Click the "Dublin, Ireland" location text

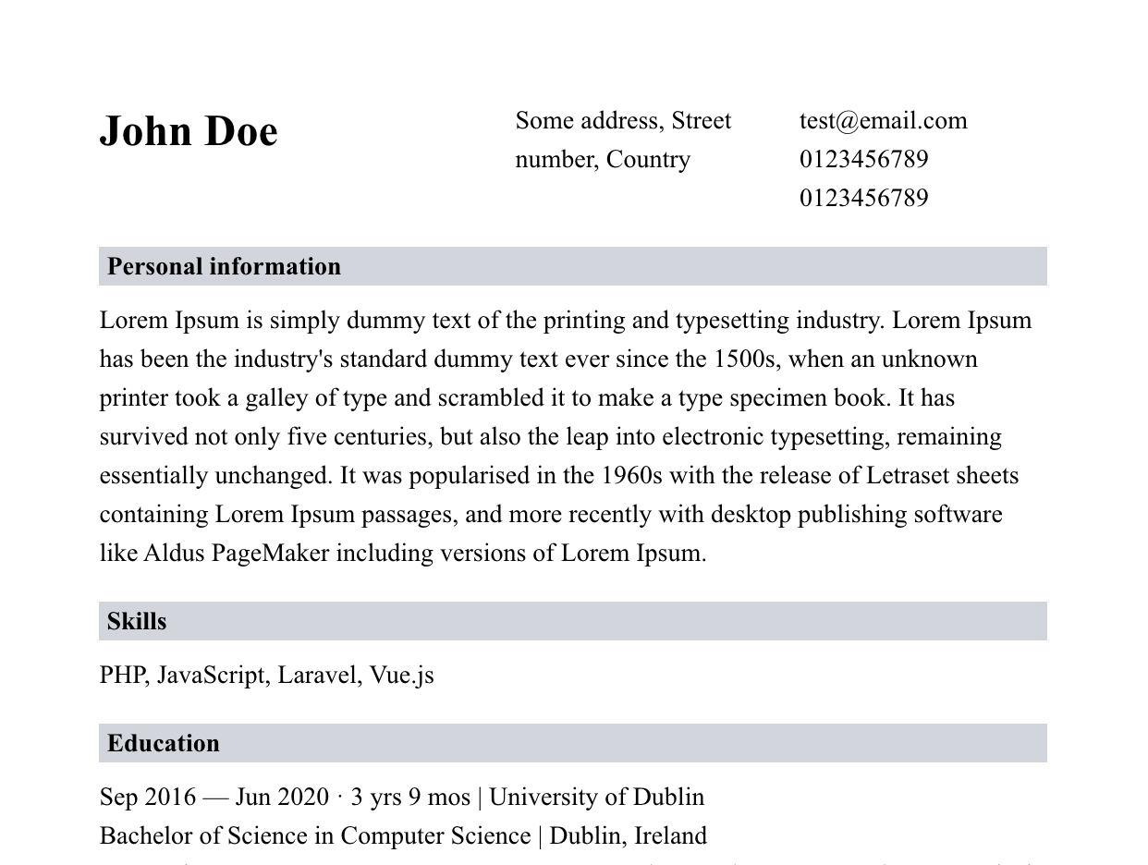[628, 836]
